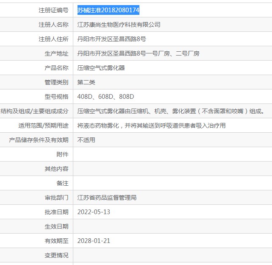The image size is (272, 265).
Task: Click the product name 压缩空气式雾化器
Action: click(x=101, y=68)
